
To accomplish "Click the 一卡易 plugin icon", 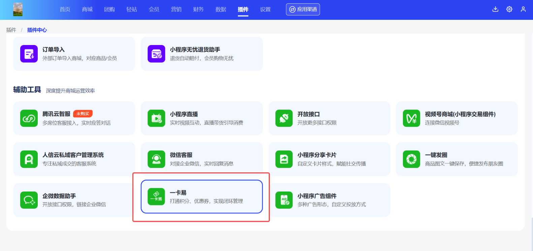I will pos(156,197).
